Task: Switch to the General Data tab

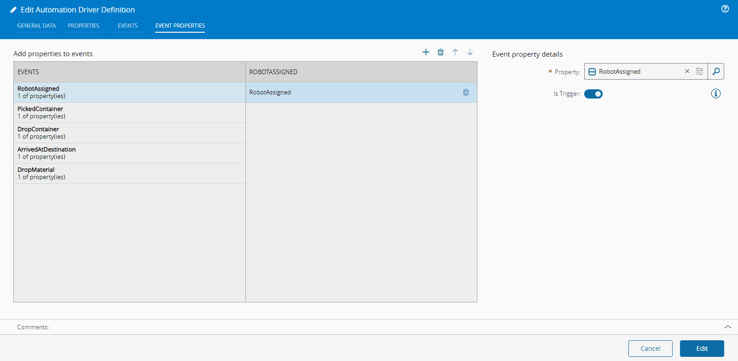Action: 36,26
